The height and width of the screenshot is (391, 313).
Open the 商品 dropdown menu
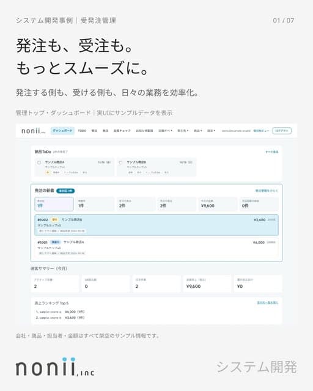click(198, 131)
